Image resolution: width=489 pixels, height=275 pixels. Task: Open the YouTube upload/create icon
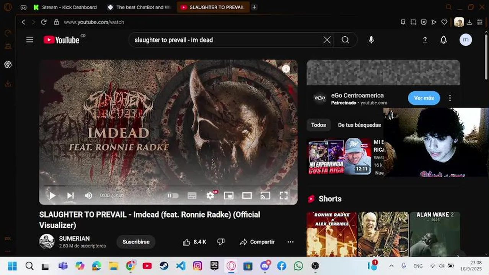tap(425, 40)
